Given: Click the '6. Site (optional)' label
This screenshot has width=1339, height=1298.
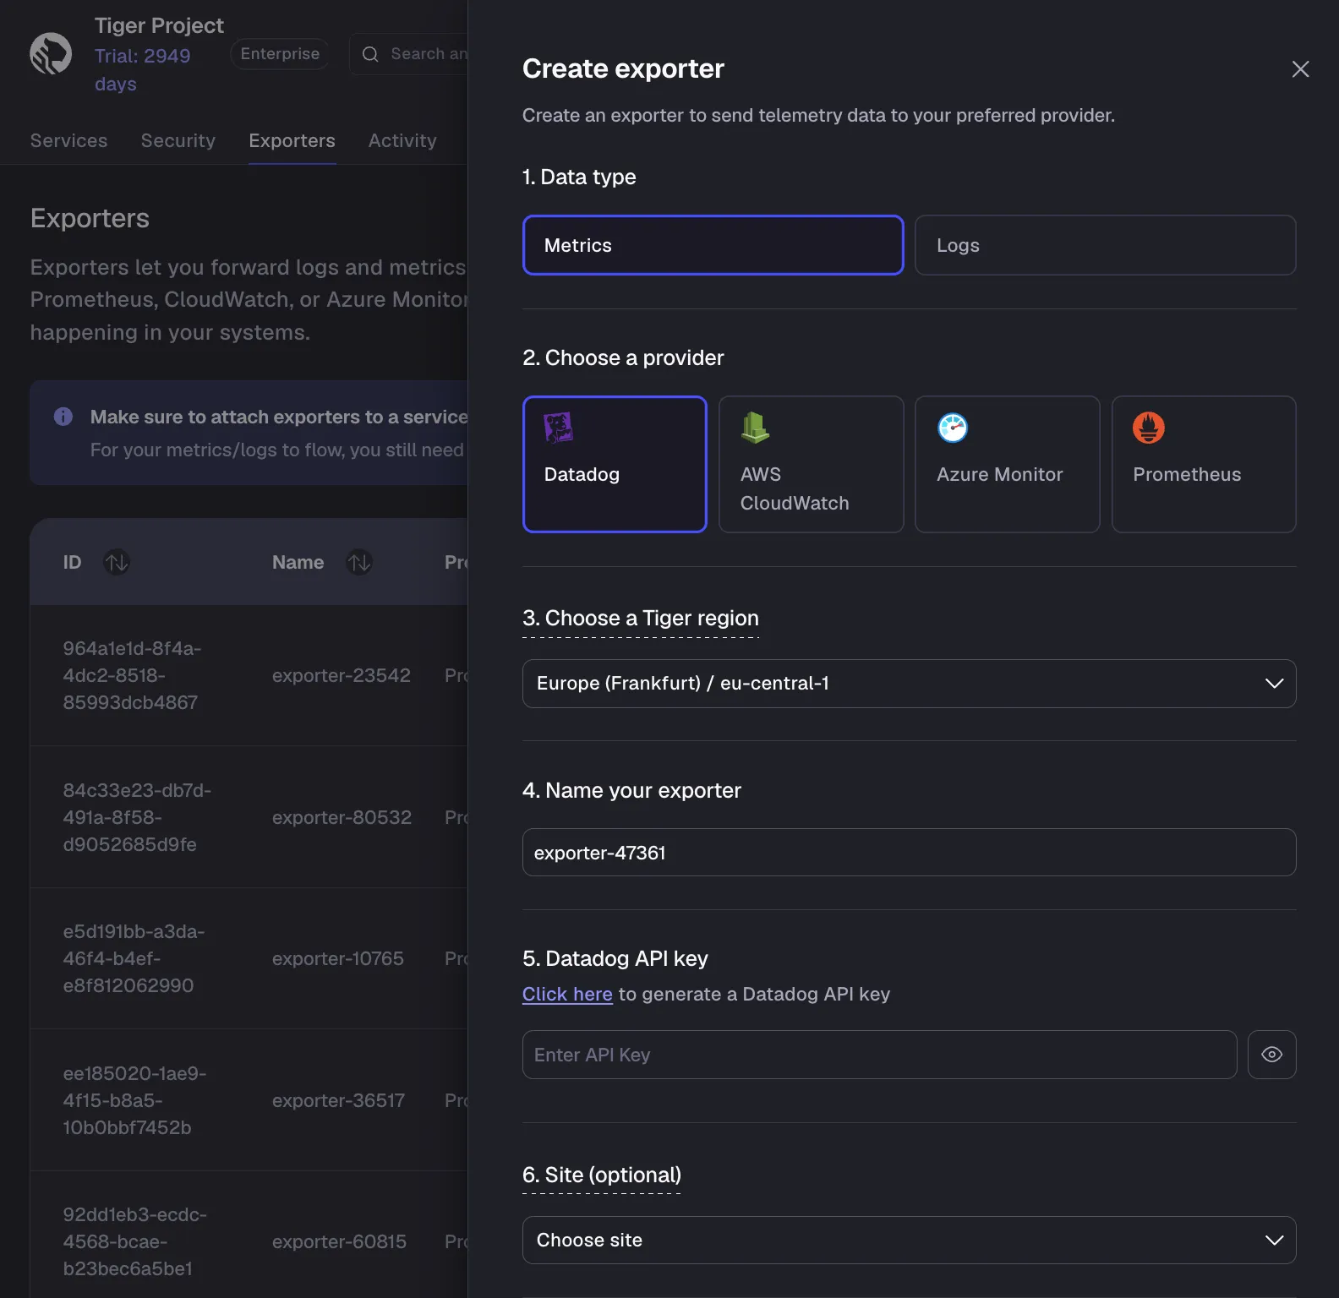Looking at the screenshot, I should pyautogui.click(x=602, y=1175).
